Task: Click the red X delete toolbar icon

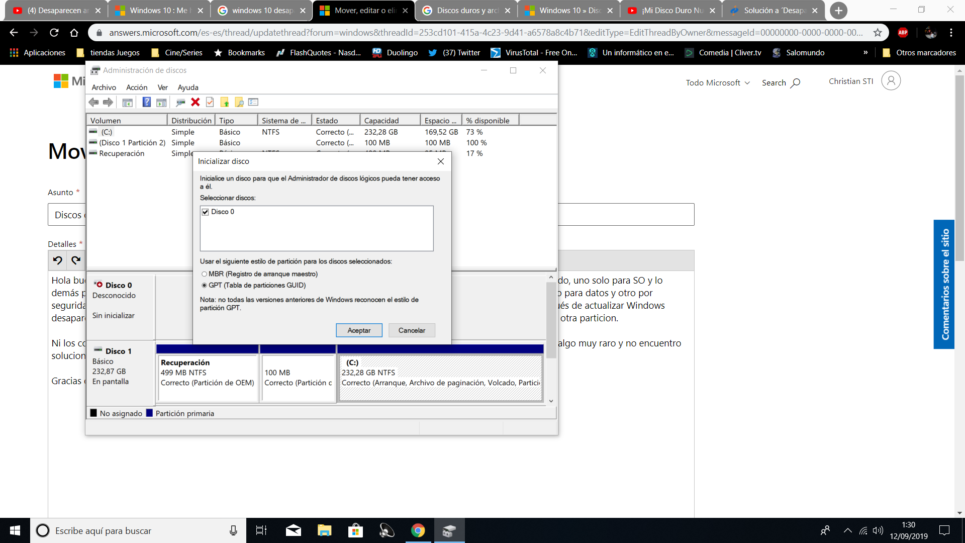Action: click(196, 102)
